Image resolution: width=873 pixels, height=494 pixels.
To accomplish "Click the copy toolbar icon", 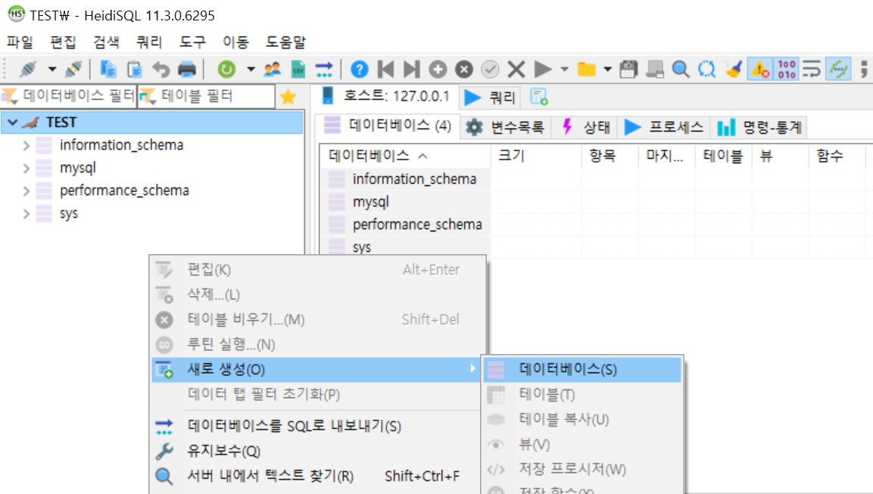I will pyautogui.click(x=108, y=70).
